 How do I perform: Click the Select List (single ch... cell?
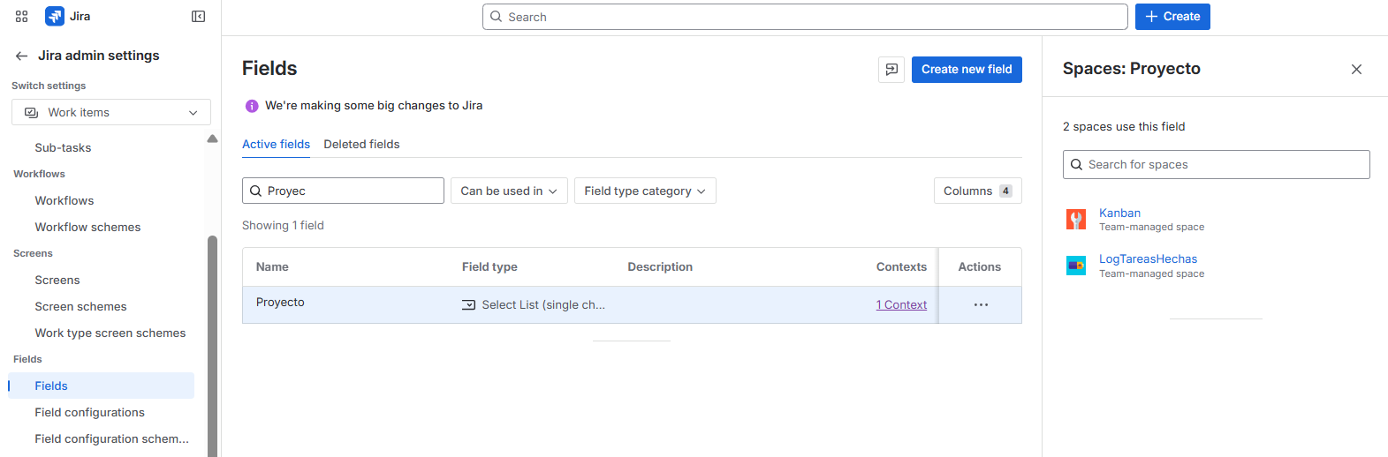(534, 305)
